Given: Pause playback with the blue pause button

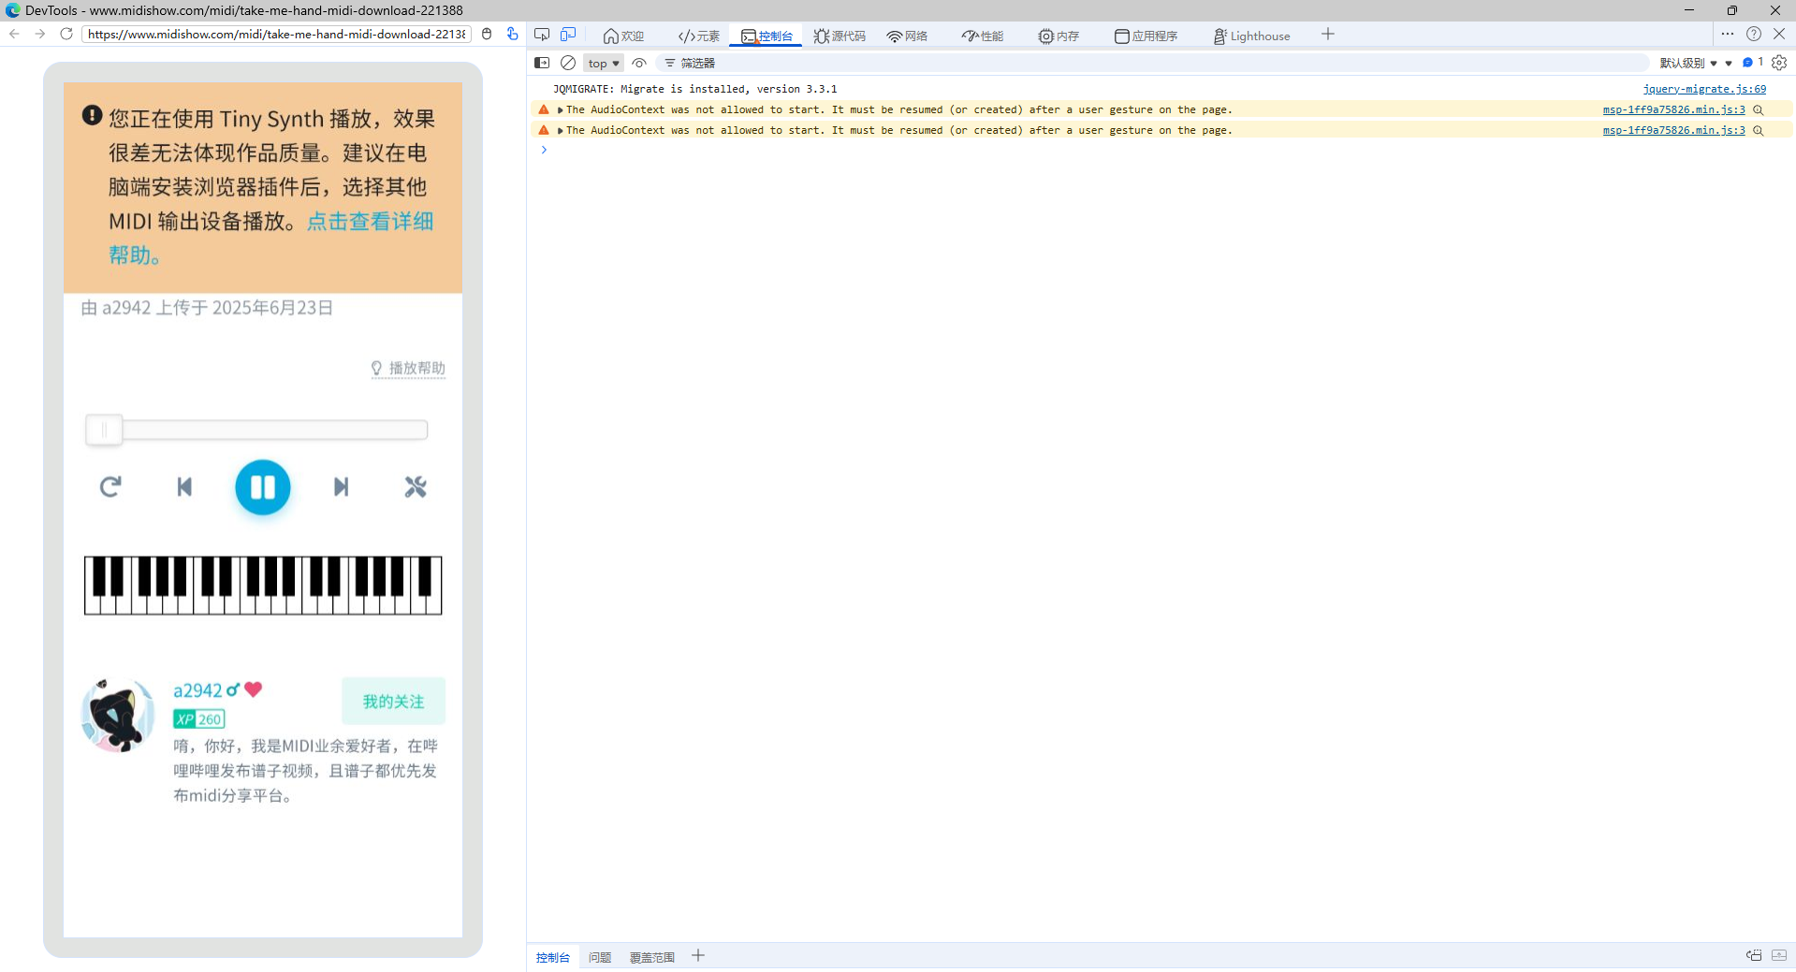Looking at the screenshot, I should click(x=262, y=487).
